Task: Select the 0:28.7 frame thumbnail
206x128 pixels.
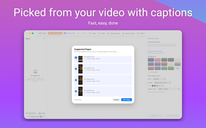Action: click(x=80, y=91)
